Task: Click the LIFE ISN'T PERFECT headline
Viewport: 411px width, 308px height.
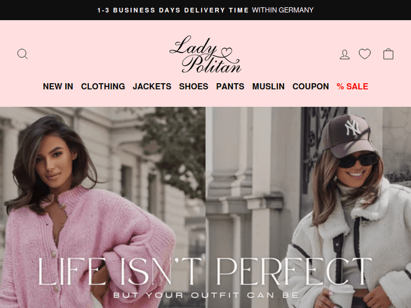Action: 205,271
